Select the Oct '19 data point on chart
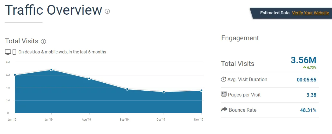332x134 pixels. coord(164,92)
